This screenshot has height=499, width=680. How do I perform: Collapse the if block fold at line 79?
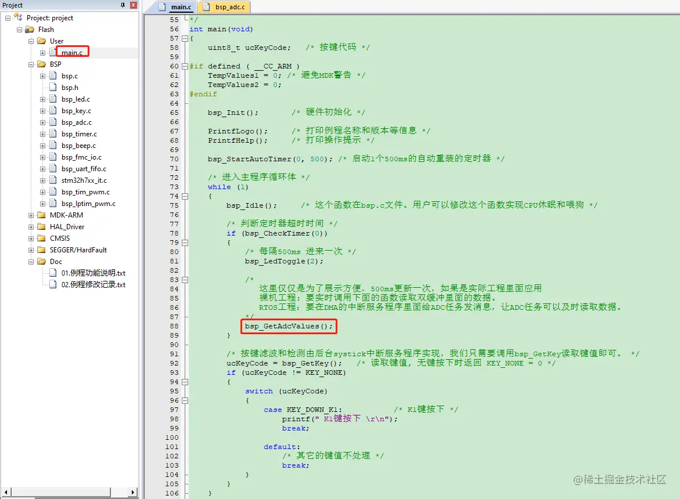(185, 243)
